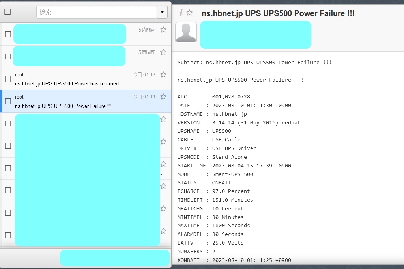Select the second 5時間前 email checkbox
The width and height of the screenshot is (404, 269).
8,56
